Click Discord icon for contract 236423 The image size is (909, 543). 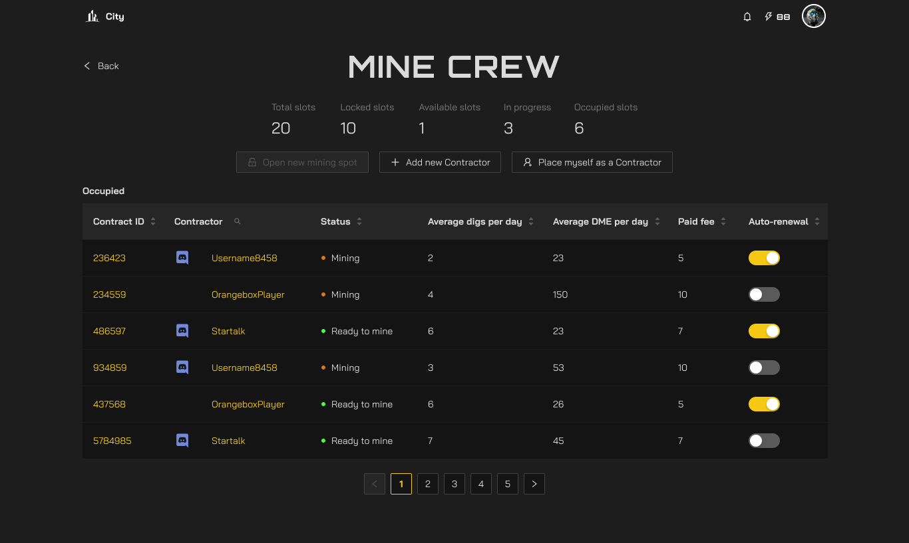(182, 258)
